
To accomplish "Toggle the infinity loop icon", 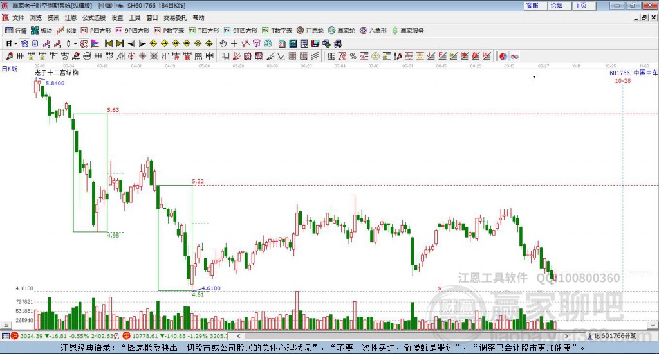I will (514, 56).
